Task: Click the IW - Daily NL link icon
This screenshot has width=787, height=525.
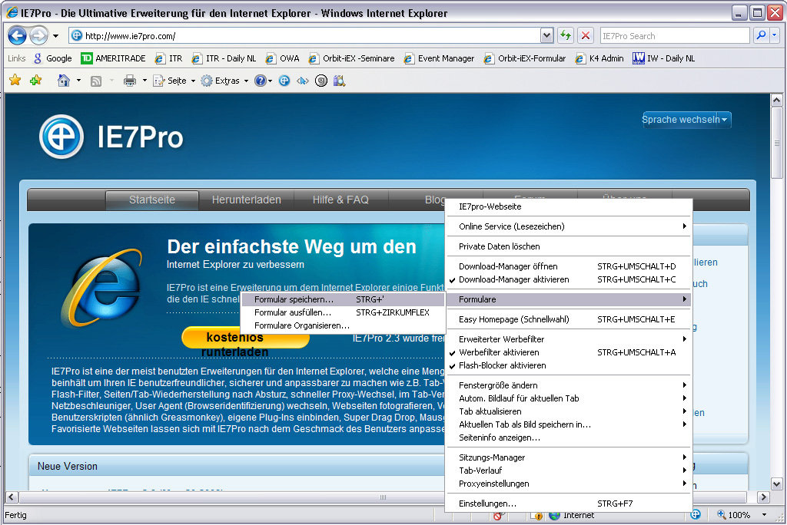Action: tap(639, 58)
